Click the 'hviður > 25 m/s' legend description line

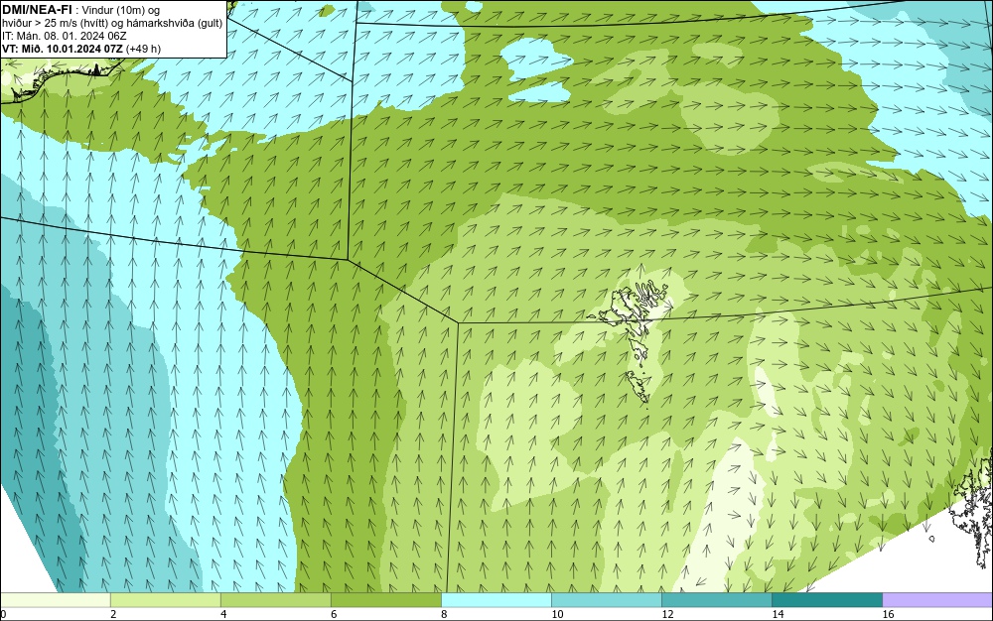point(112,23)
